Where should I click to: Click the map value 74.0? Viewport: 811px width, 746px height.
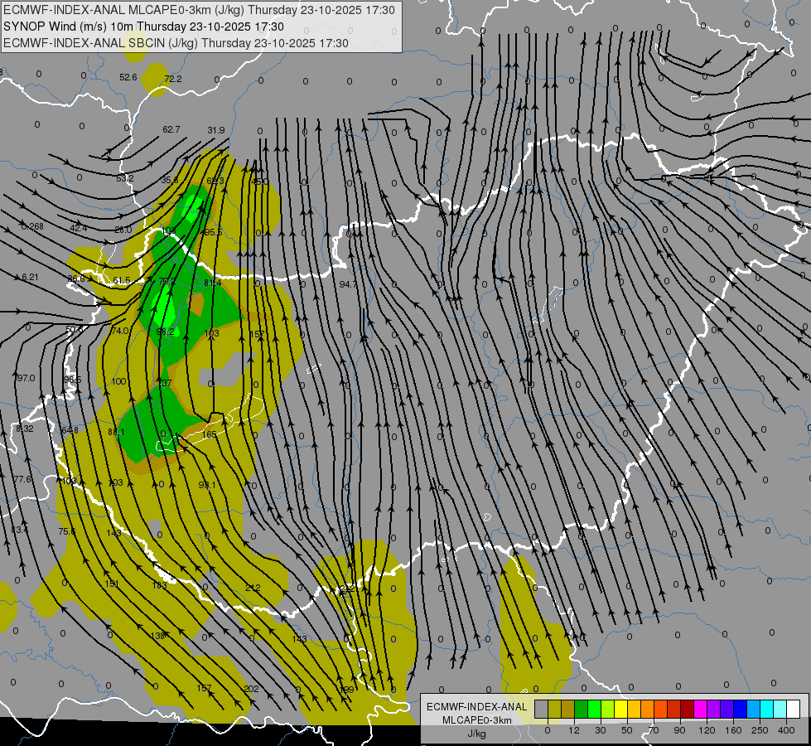point(120,331)
